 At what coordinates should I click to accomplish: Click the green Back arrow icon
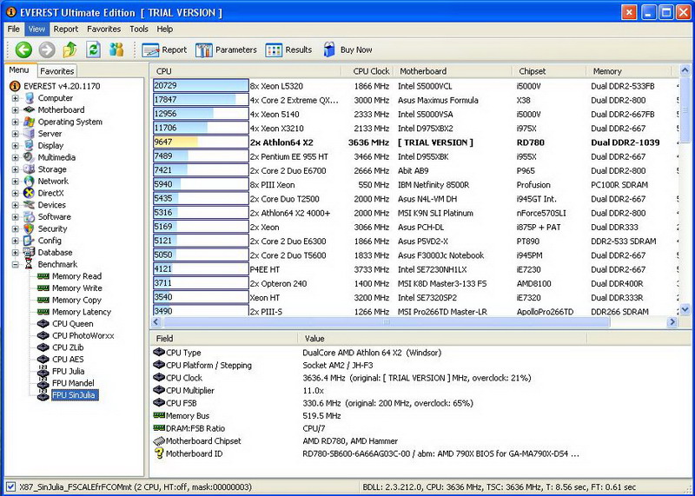pos(23,50)
